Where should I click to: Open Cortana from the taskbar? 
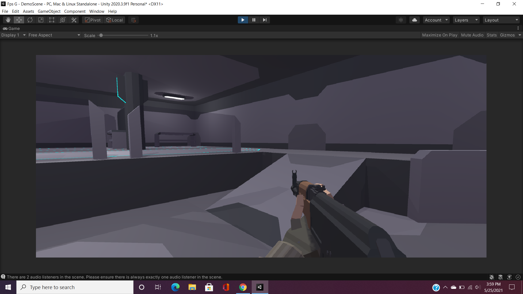(142, 287)
